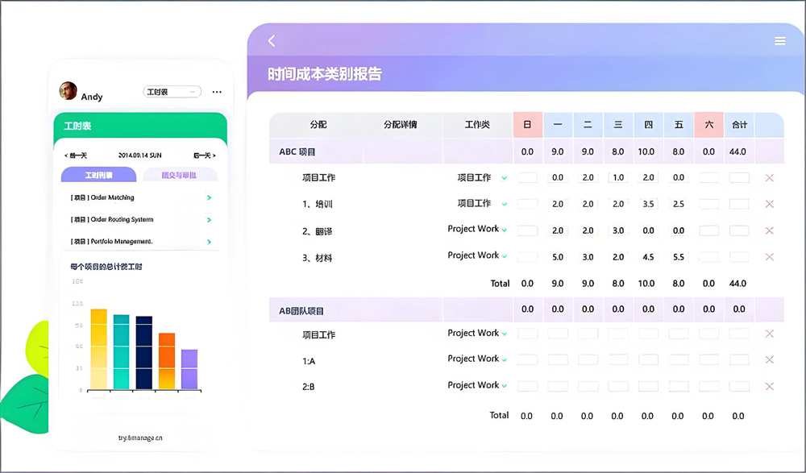The width and height of the screenshot is (806, 473).
Task: Click the back arrow on the report header
Action: point(272,40)
